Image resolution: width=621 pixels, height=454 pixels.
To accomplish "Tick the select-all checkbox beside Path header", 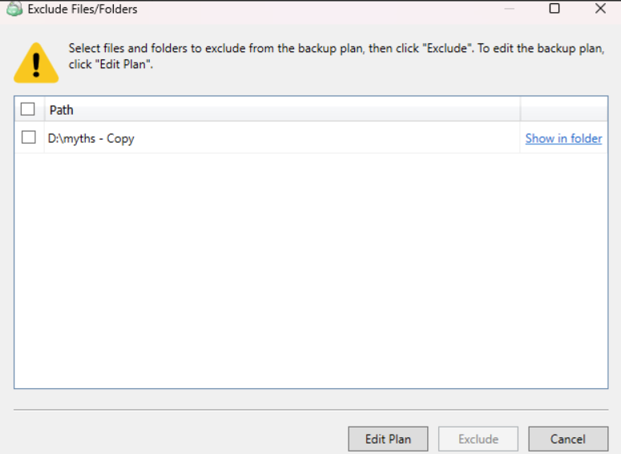I will [28, 109].
